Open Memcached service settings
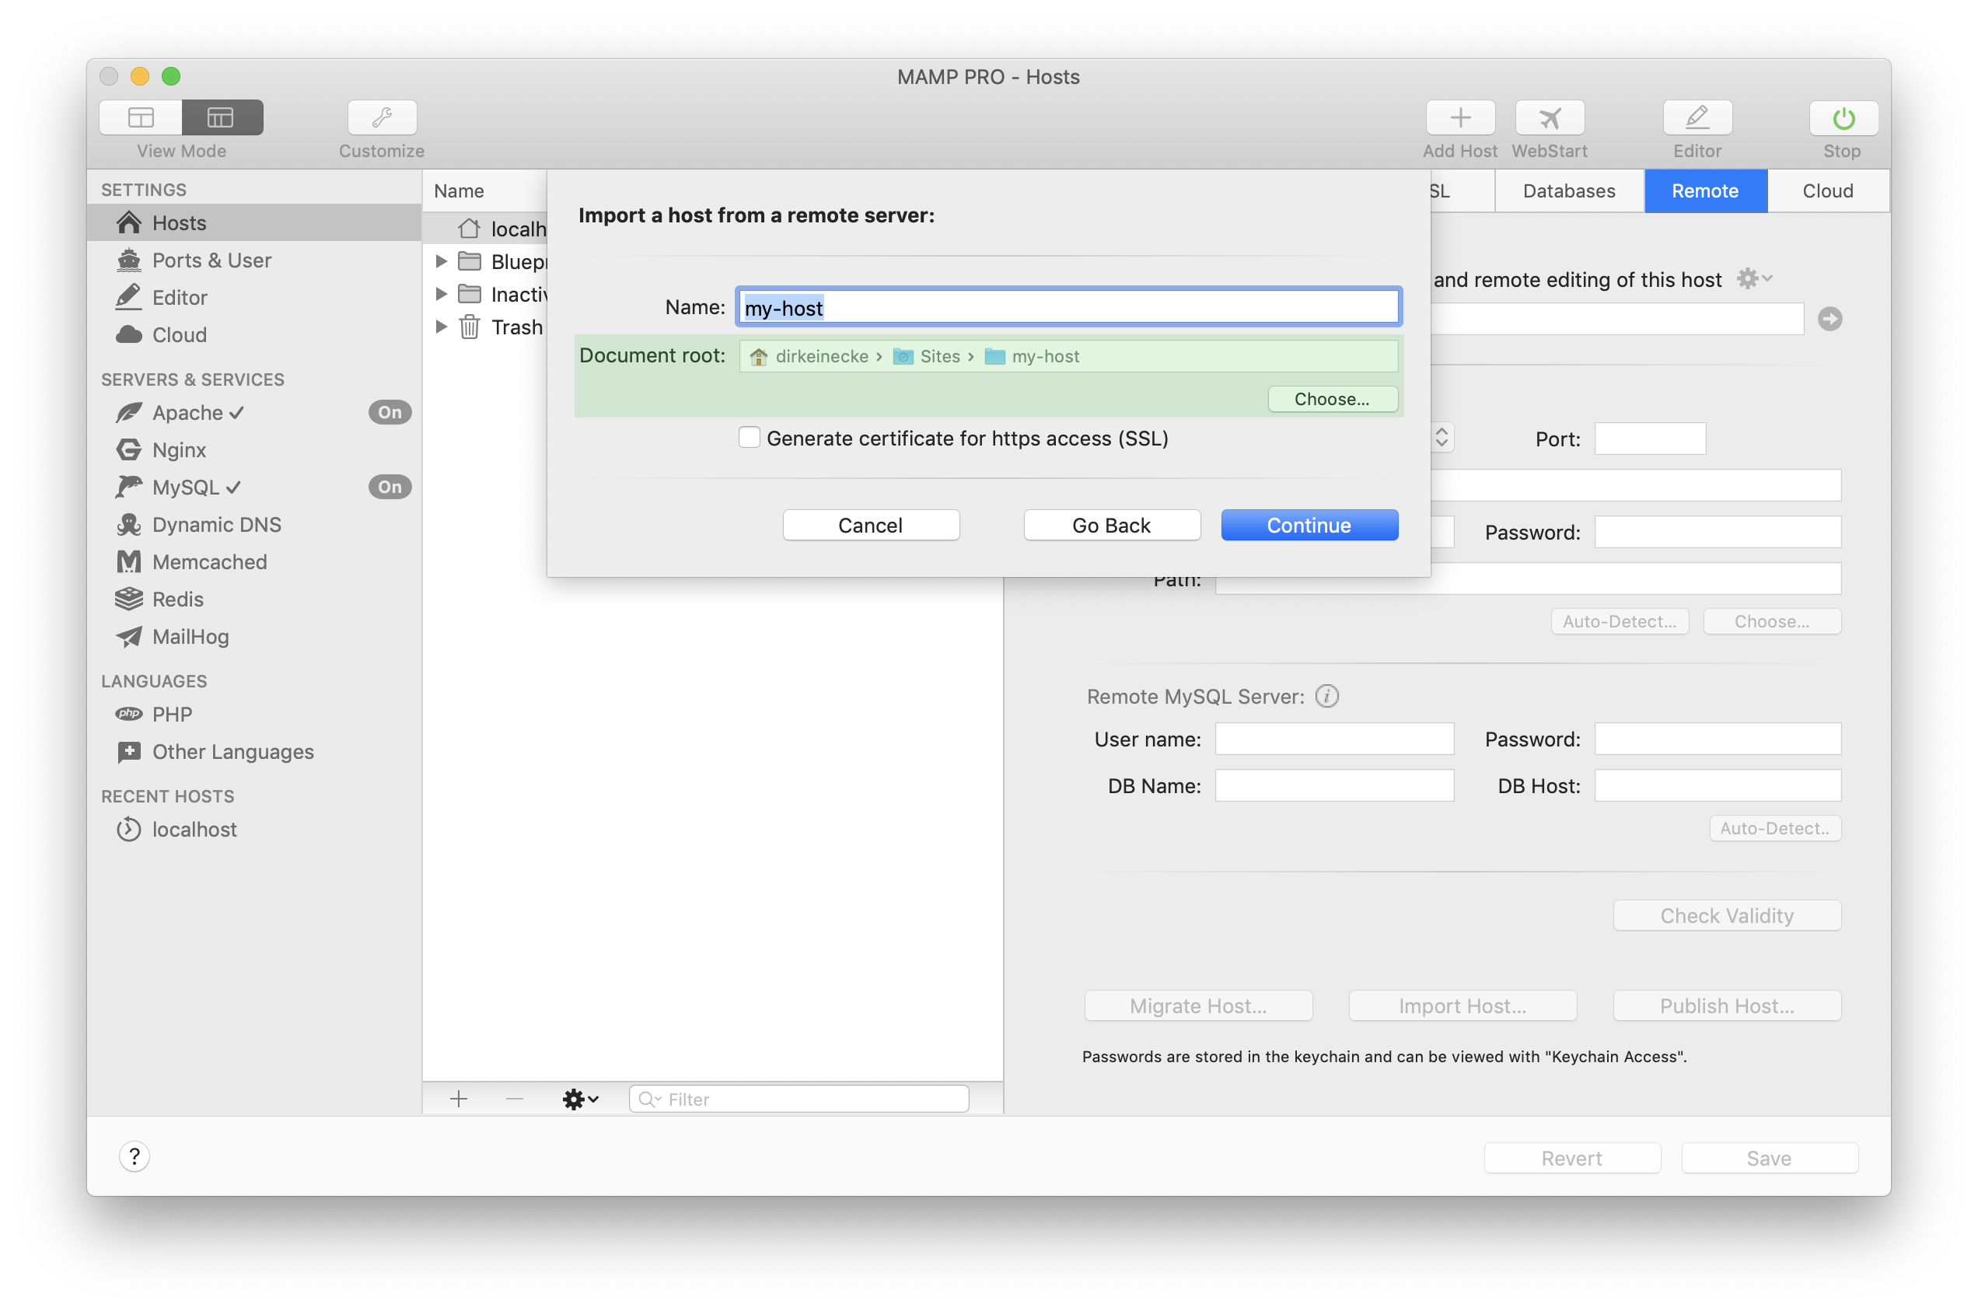1978x1311 pixels. 208,562
